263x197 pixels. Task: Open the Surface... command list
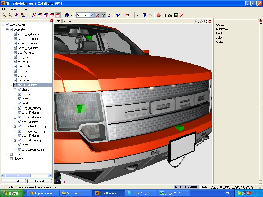[222, 42]
